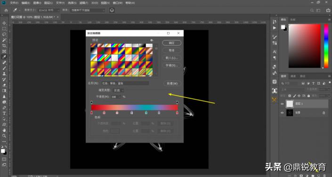The width and height of the screenshot is (332, 177).
Task: Open the smoothness value dropdown arrow
Action: click(120, 97)
